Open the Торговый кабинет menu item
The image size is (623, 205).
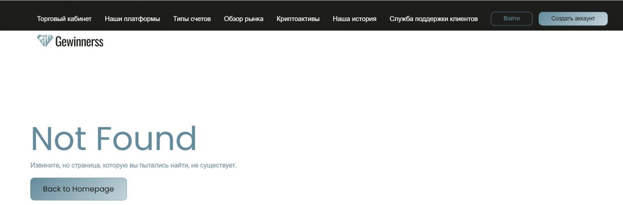[x=64, y=19]
